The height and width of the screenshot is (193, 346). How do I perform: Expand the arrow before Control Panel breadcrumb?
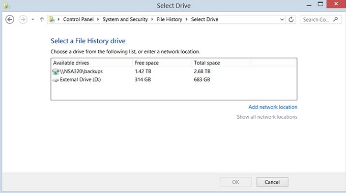point(59,19)
